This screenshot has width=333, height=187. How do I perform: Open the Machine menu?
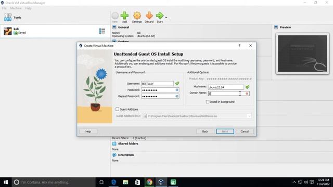[16, 8]
